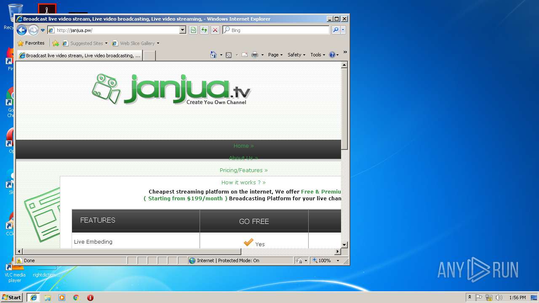Go back with the IE Back button

21,30
